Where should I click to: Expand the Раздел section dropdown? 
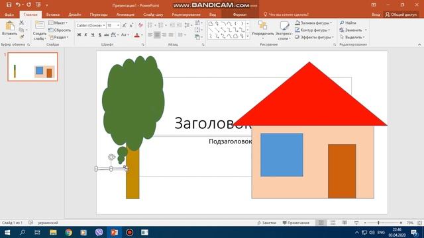click(x=59, y=37)
